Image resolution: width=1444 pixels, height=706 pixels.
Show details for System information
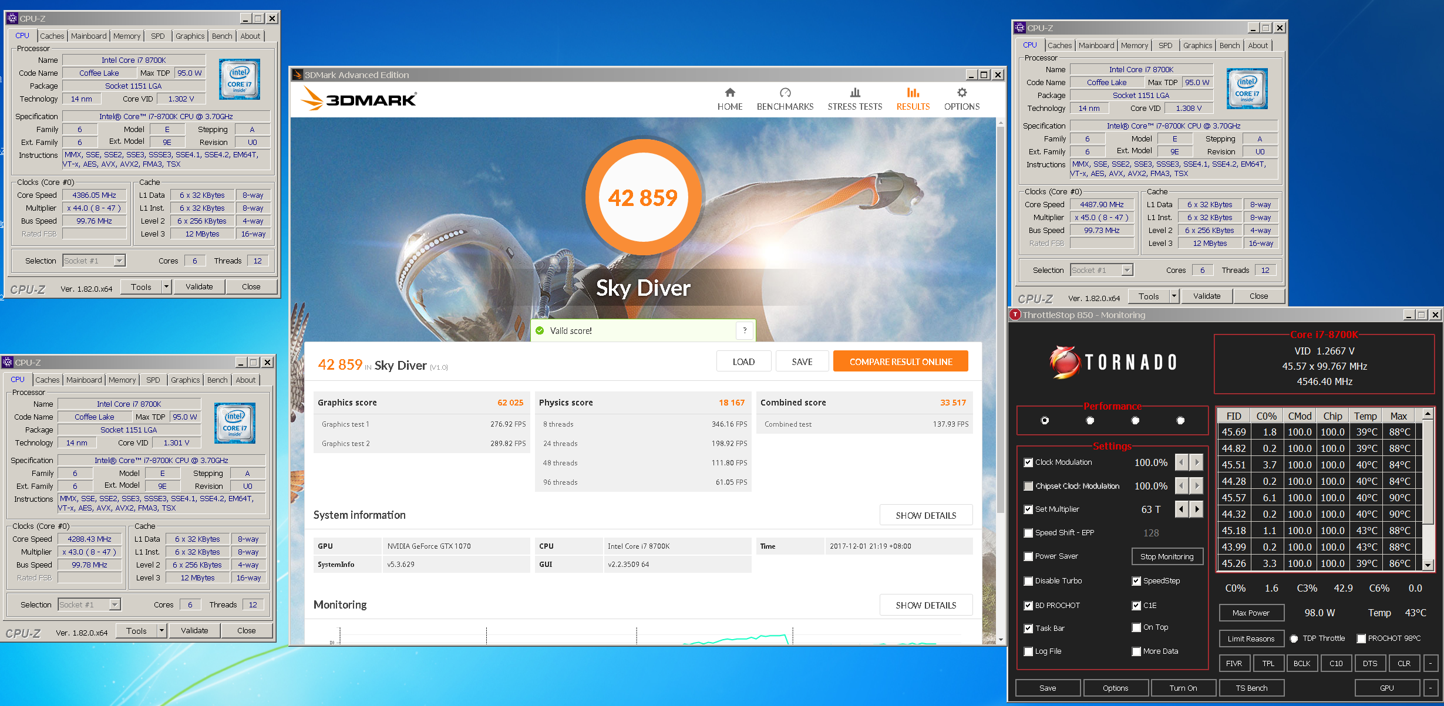925,515
